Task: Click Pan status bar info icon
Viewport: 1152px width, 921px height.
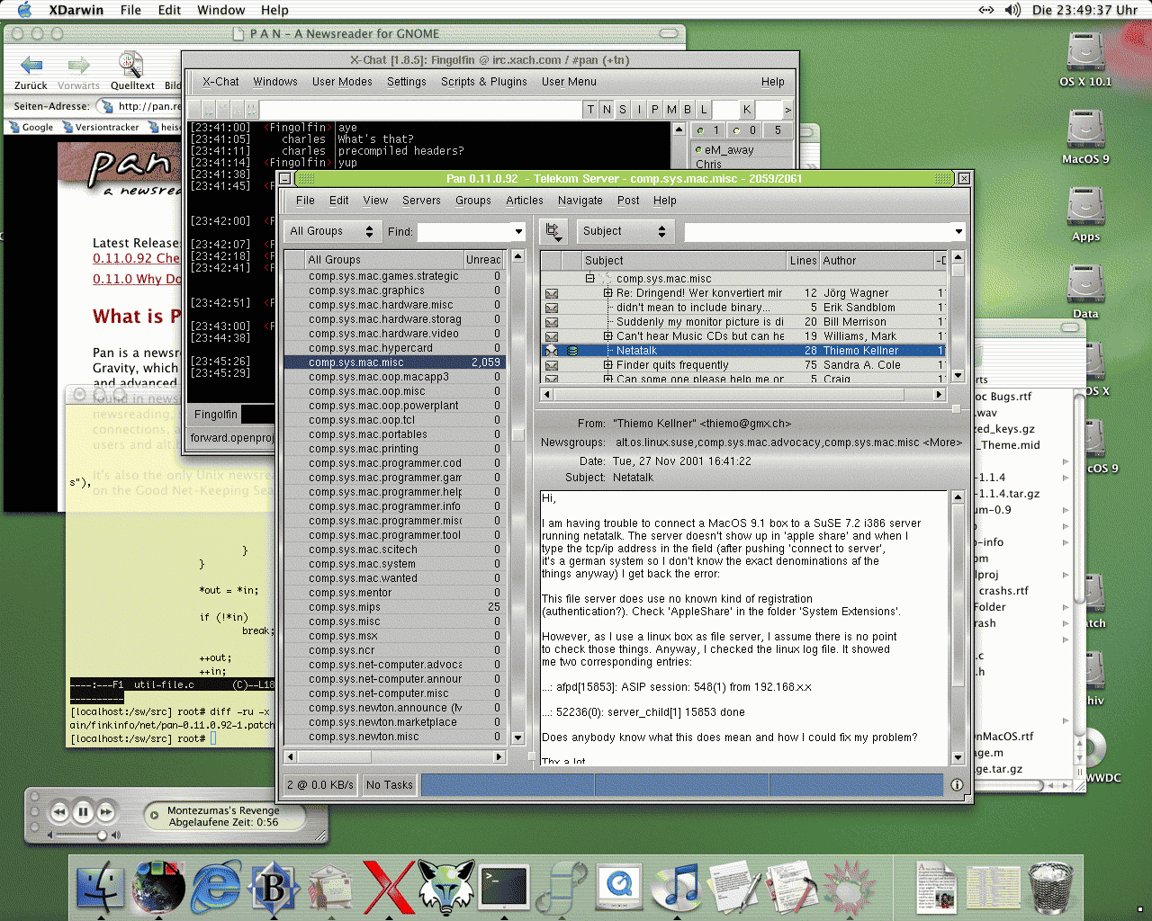Action: 957,785
